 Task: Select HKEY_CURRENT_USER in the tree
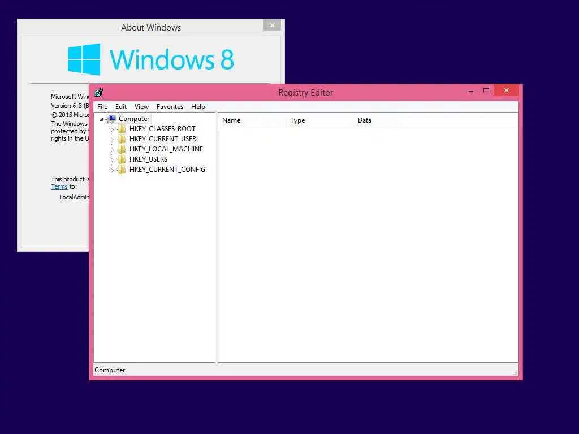163,139
